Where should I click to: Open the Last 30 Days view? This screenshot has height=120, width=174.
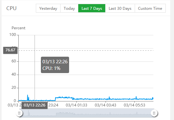(120, 8)
